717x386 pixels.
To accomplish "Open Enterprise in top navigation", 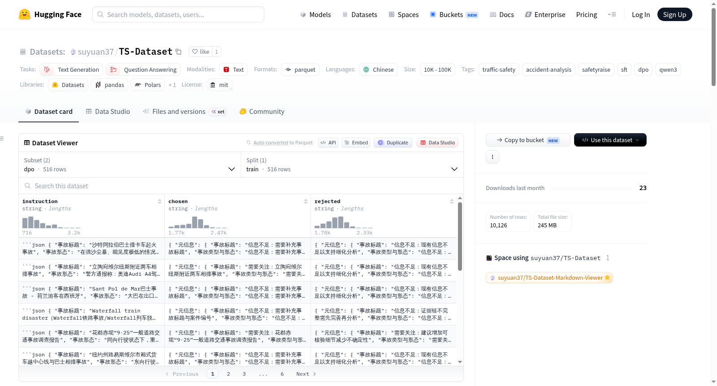I will tap(545, 14).
